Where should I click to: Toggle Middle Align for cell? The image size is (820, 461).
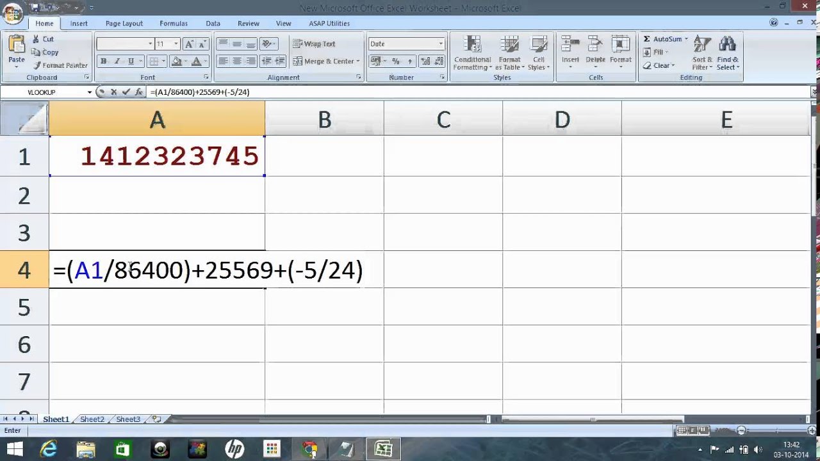[x=237, y=44]
